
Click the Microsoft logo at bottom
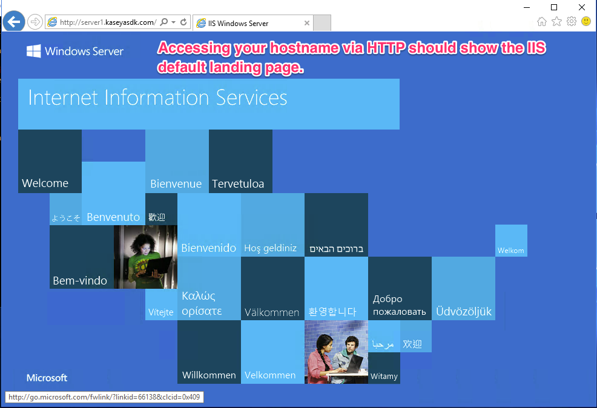(x=47, y=378)
